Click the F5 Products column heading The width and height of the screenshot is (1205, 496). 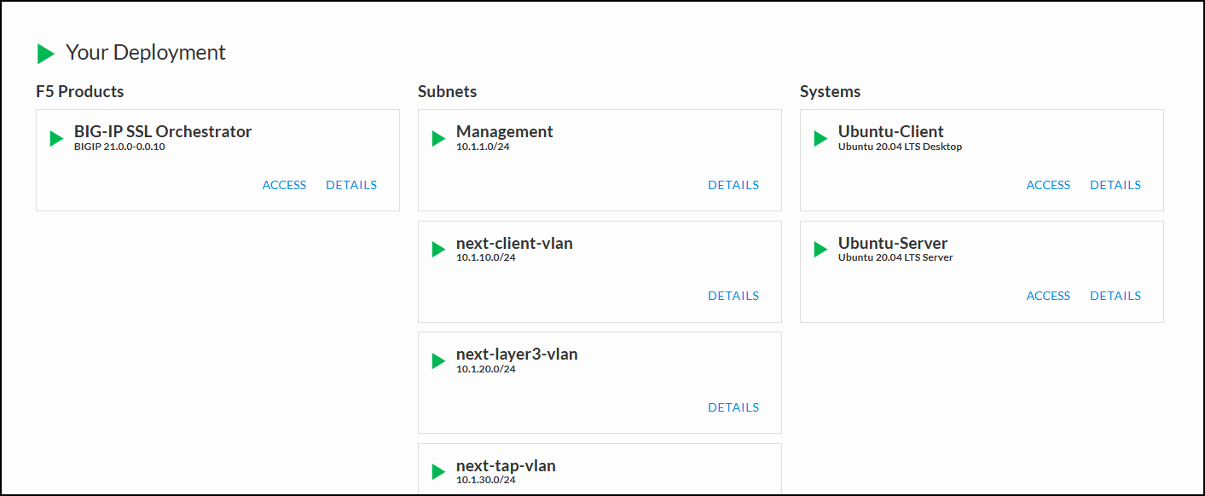pos(80,91)
